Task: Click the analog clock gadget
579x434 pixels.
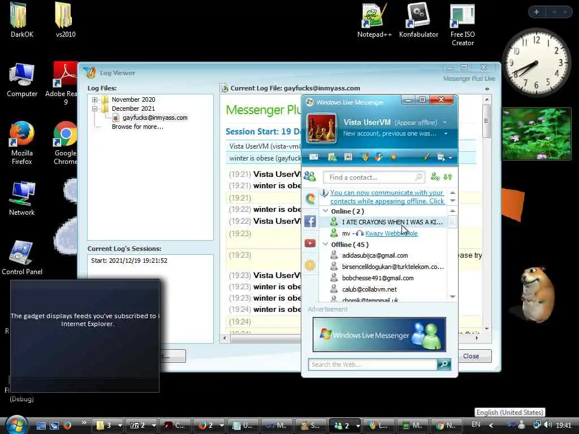Action: point(536,62)
